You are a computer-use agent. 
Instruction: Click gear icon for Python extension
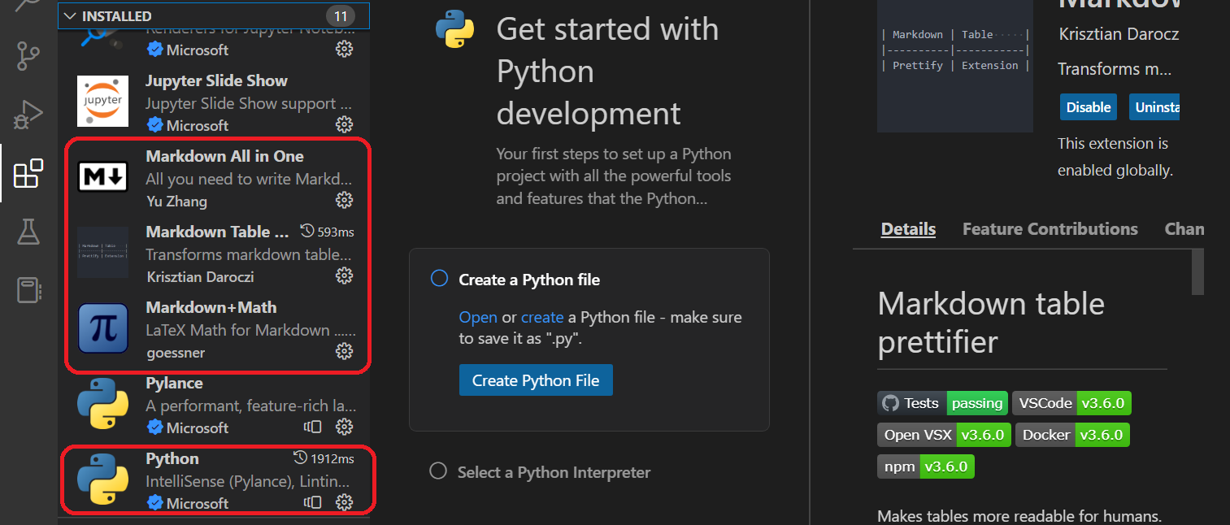[x=345, y=503]
